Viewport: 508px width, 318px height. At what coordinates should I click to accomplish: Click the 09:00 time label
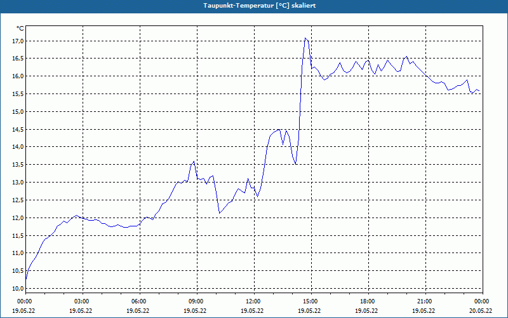coord(197,301)
